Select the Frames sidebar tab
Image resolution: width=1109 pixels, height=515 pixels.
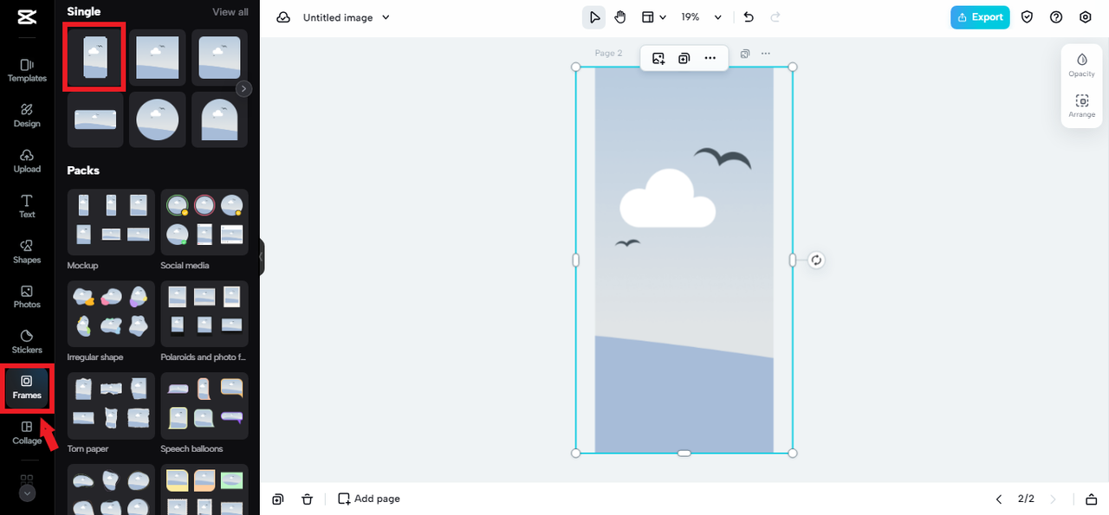[x=27, y=388]
